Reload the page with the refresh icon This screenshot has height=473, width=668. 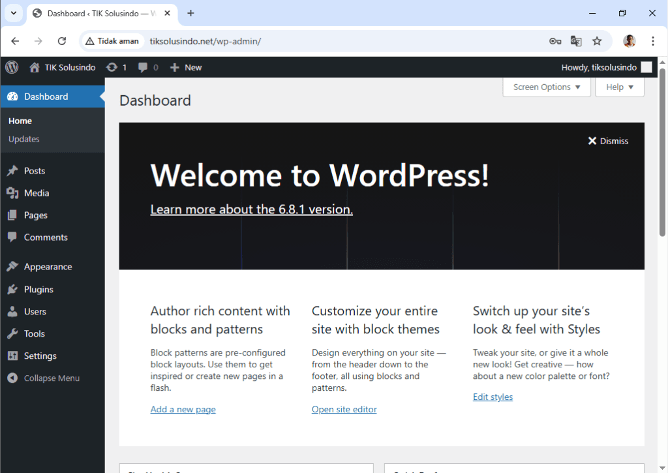[x=62, y=41]
